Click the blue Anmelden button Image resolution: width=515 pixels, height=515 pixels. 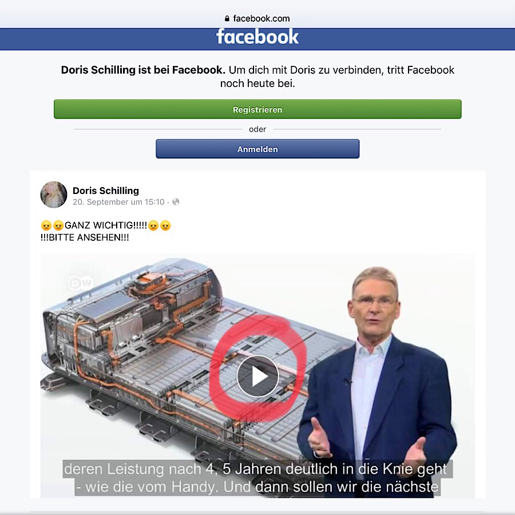pyautogui.click(x=257, y=149)
